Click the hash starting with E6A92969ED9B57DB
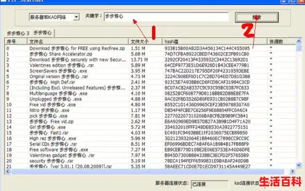This screenshot has width=305, height=191. pos(207,122)
